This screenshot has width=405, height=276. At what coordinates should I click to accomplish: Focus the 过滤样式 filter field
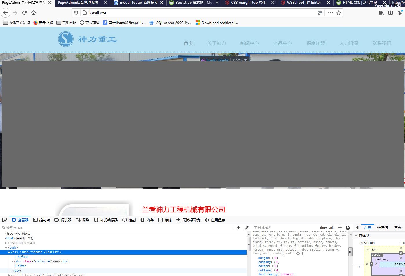pyautogui.click(x=285, y=228)
